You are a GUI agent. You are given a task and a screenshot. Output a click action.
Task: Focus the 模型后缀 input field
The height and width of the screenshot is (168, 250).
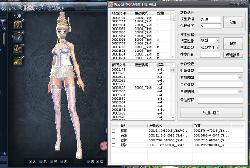pos(211,19)
